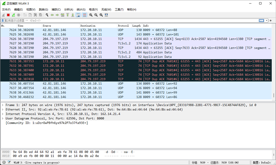Sort by the No. column header

tap(9, 26)
